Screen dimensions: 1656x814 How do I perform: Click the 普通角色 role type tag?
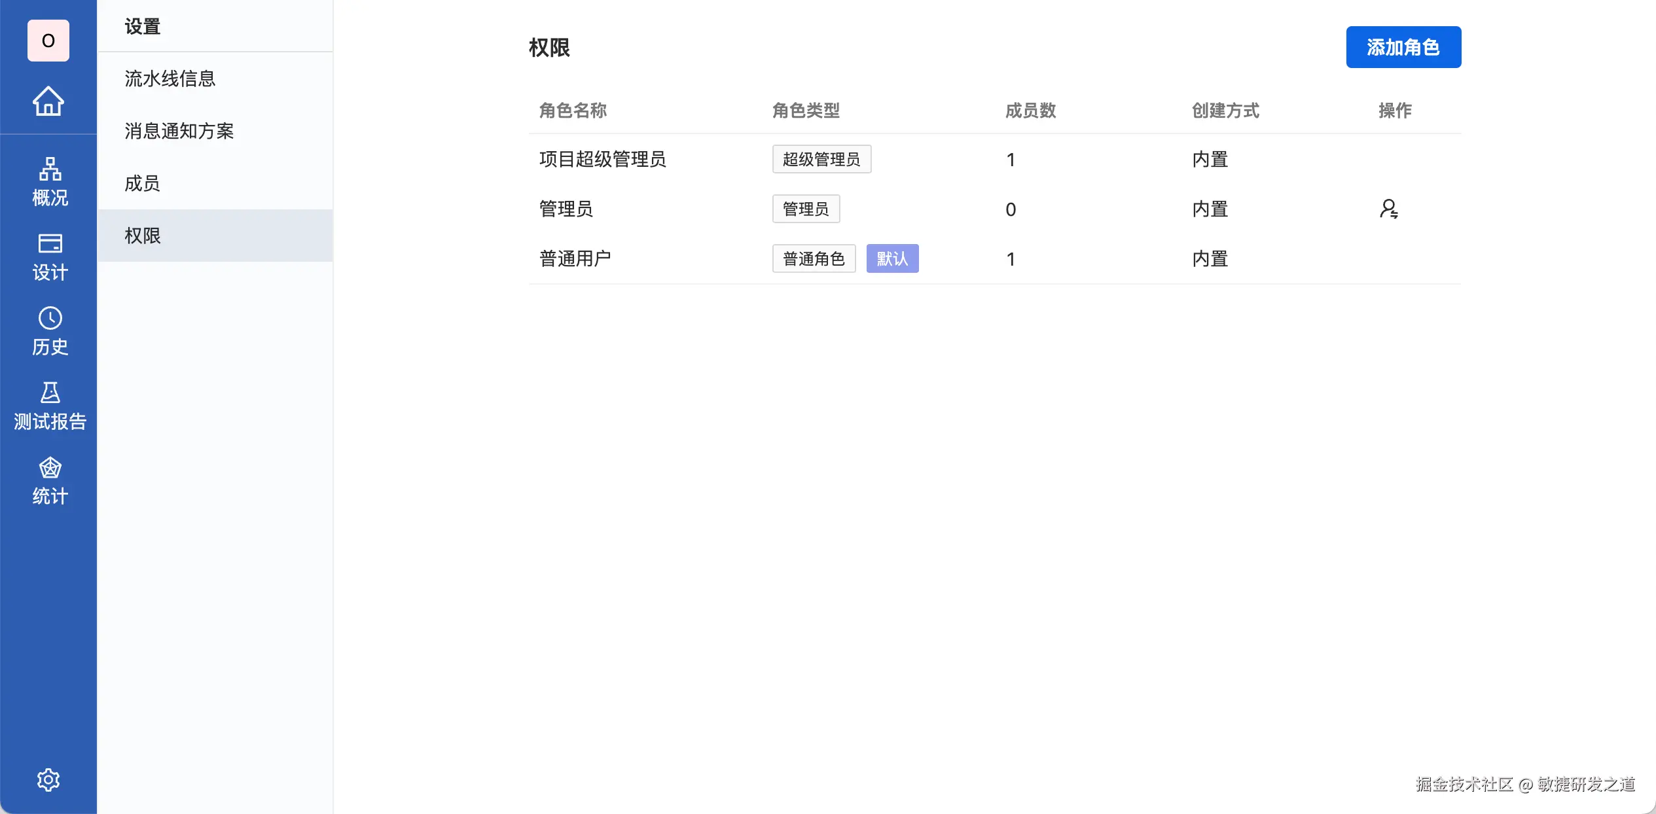[x=814, y=258]
